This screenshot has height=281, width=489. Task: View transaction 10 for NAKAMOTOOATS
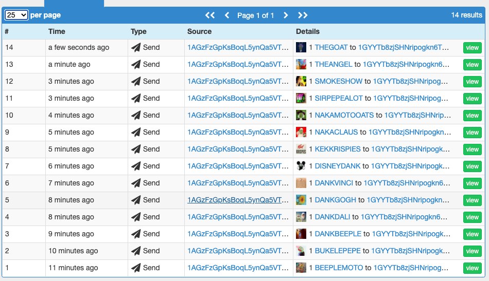(472, 116)
